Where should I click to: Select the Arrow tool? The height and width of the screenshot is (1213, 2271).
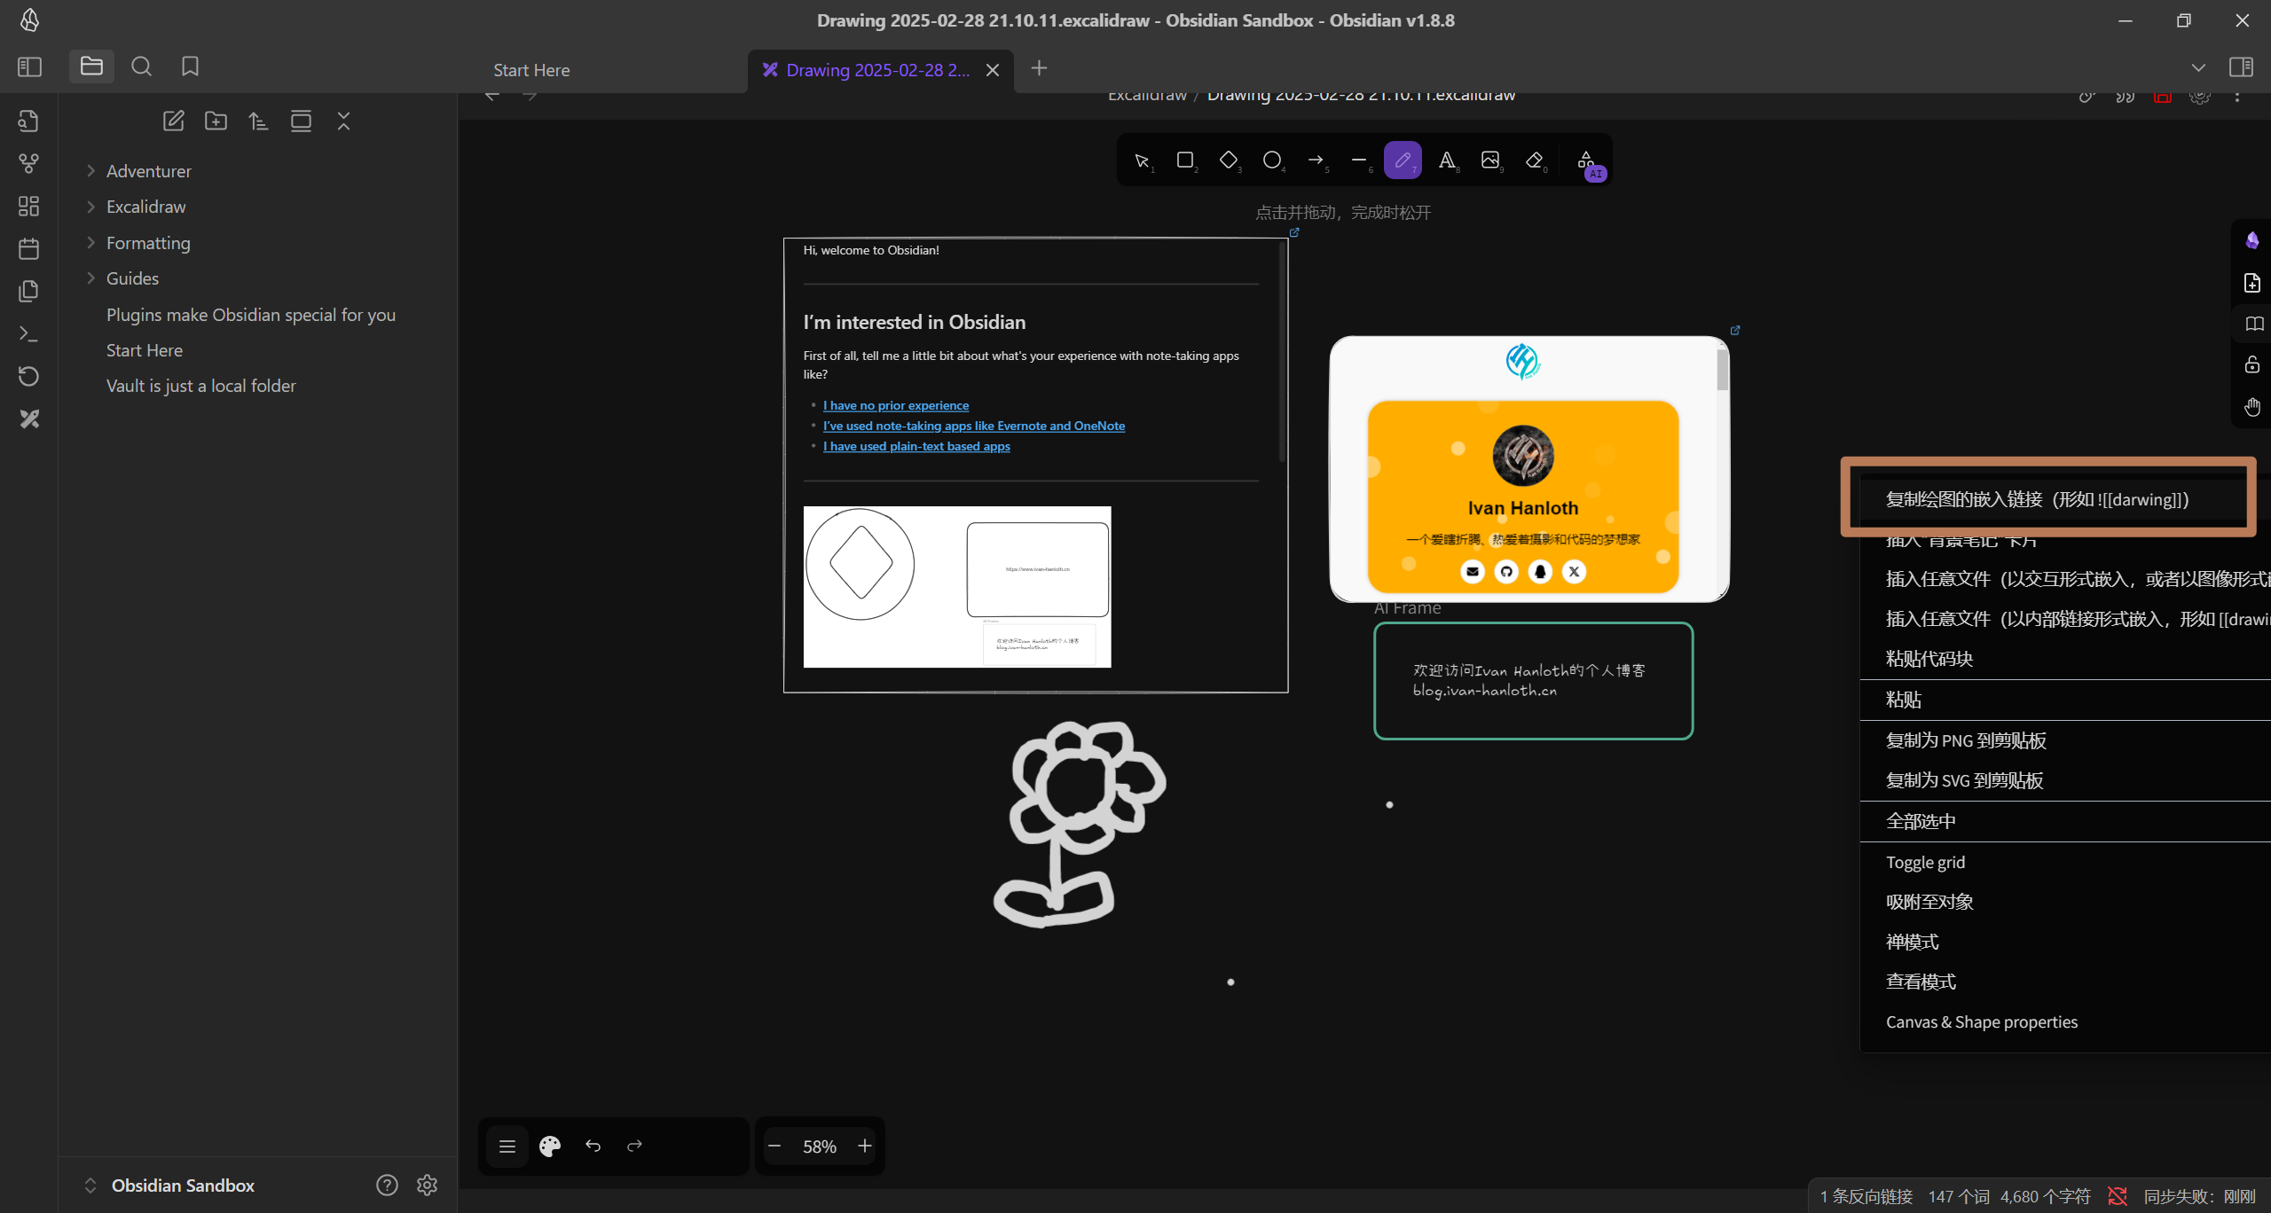(x=1315, y=160)
